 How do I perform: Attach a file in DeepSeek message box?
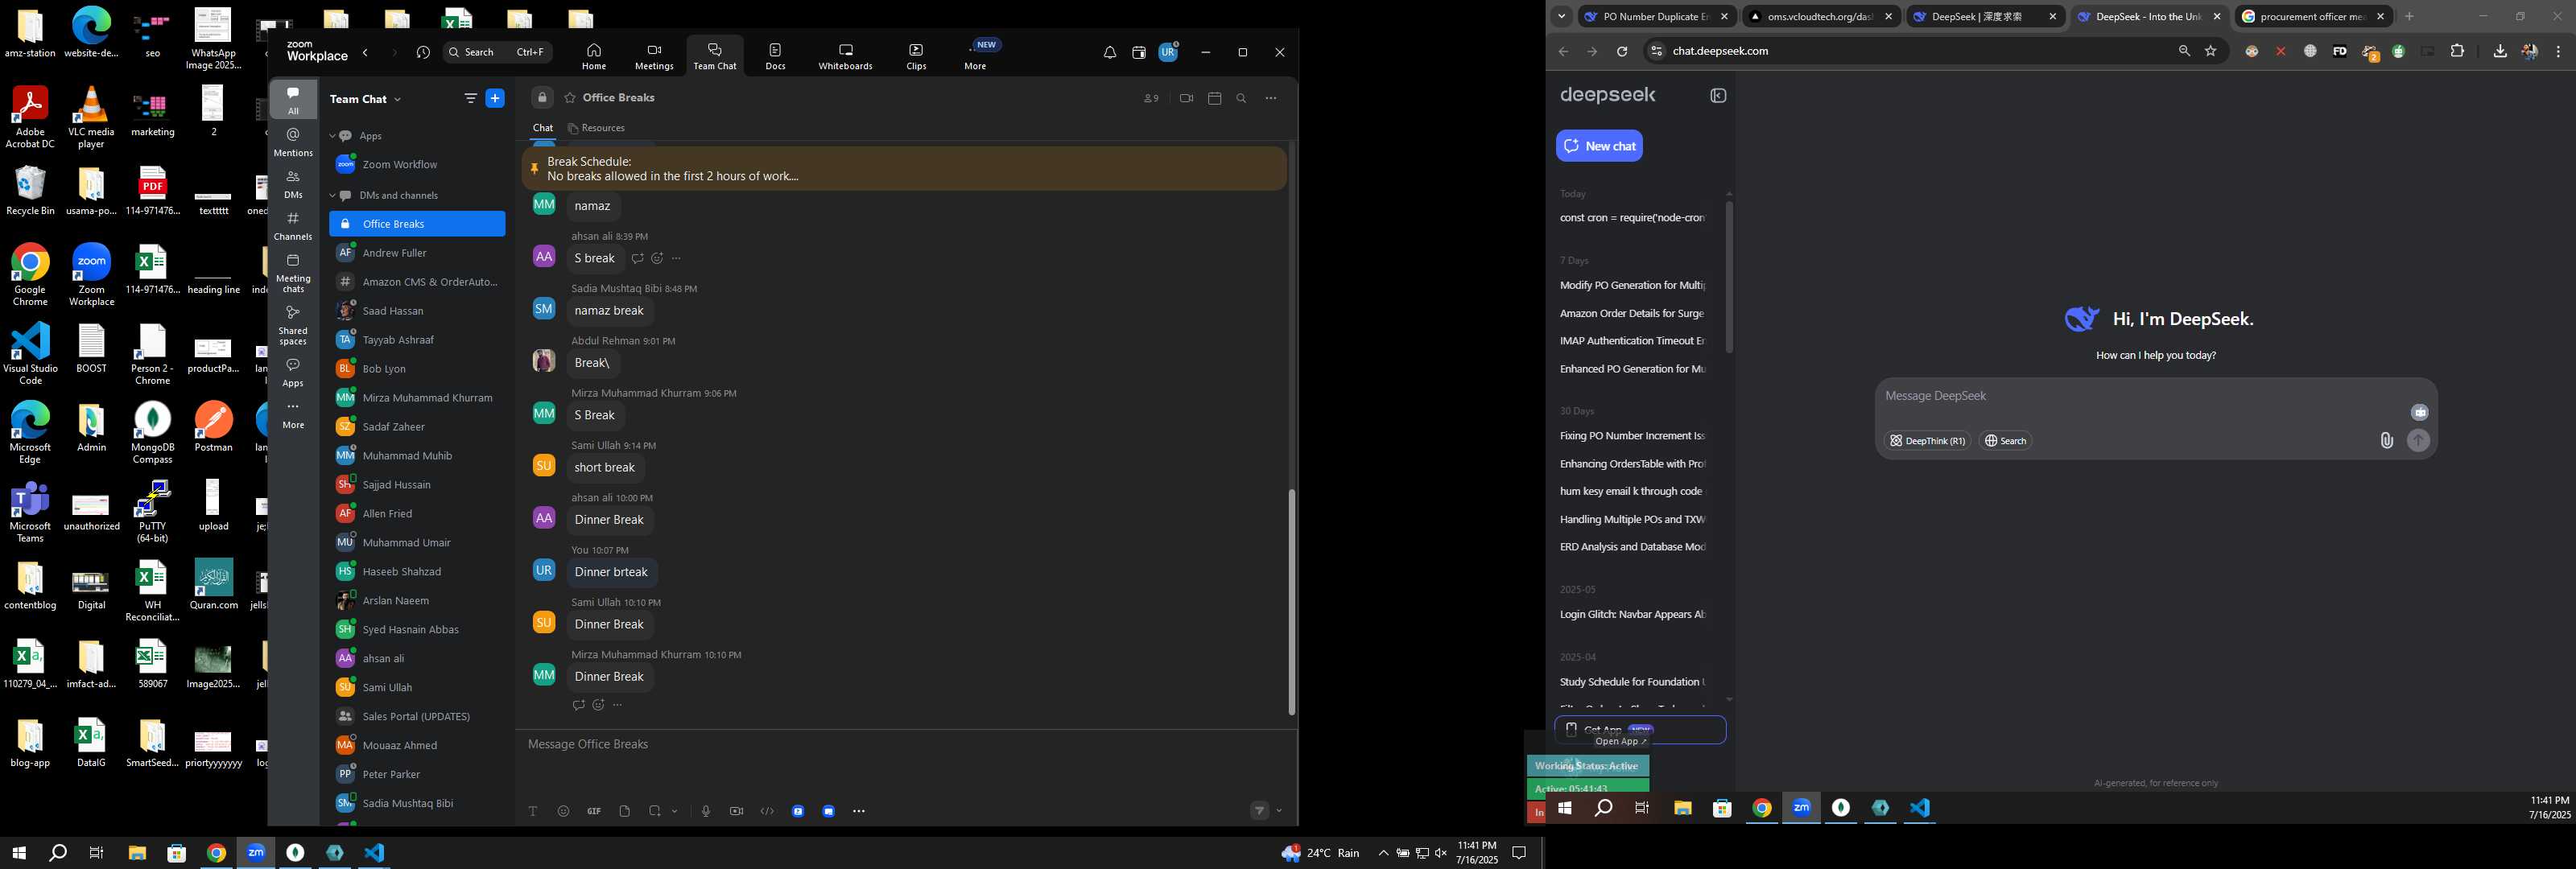[x=2386, y=440]
